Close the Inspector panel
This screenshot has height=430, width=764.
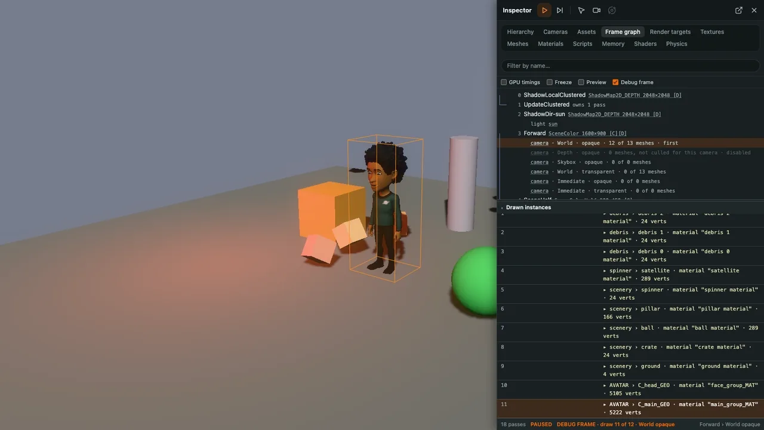(754, 10)
